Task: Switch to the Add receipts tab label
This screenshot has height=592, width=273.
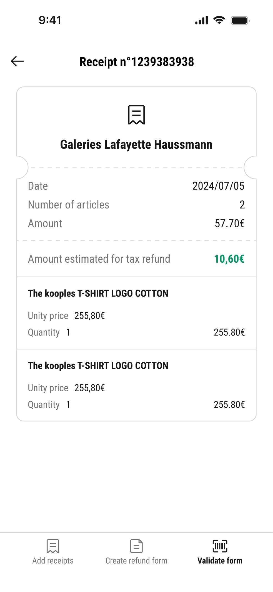Action: coord(53,561)
